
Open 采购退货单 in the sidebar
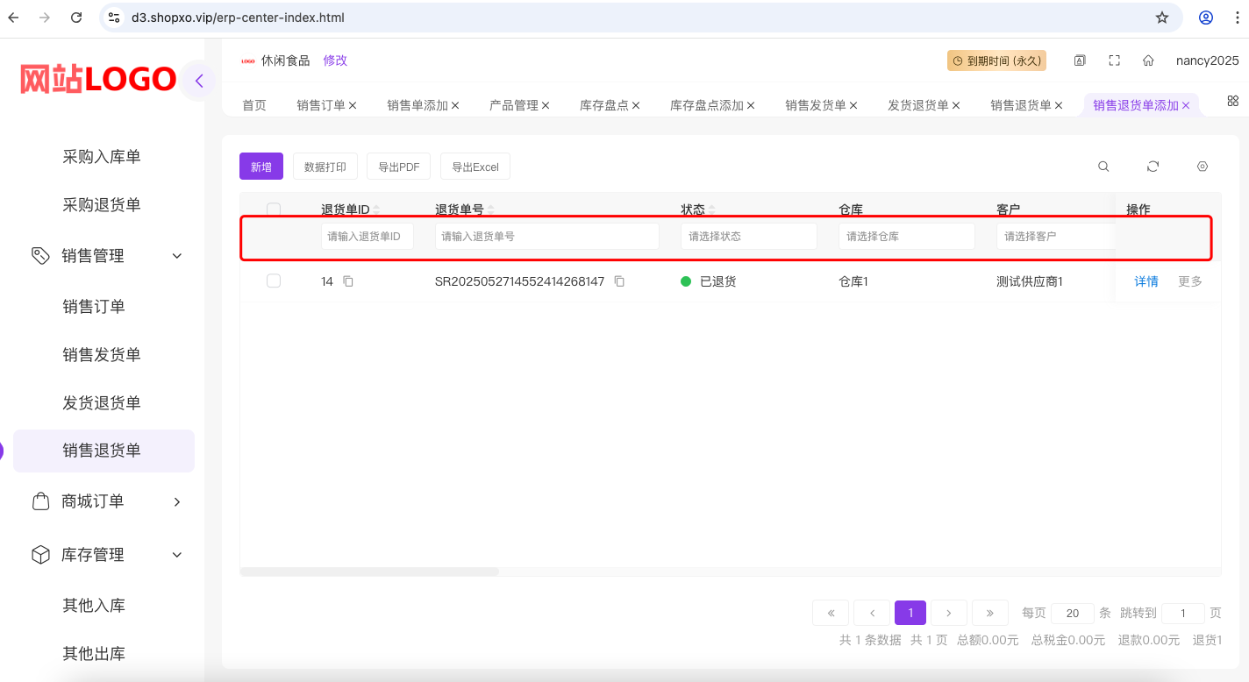click(102, 205)
